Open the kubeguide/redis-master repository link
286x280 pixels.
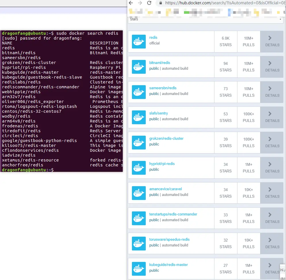(168, 265)
